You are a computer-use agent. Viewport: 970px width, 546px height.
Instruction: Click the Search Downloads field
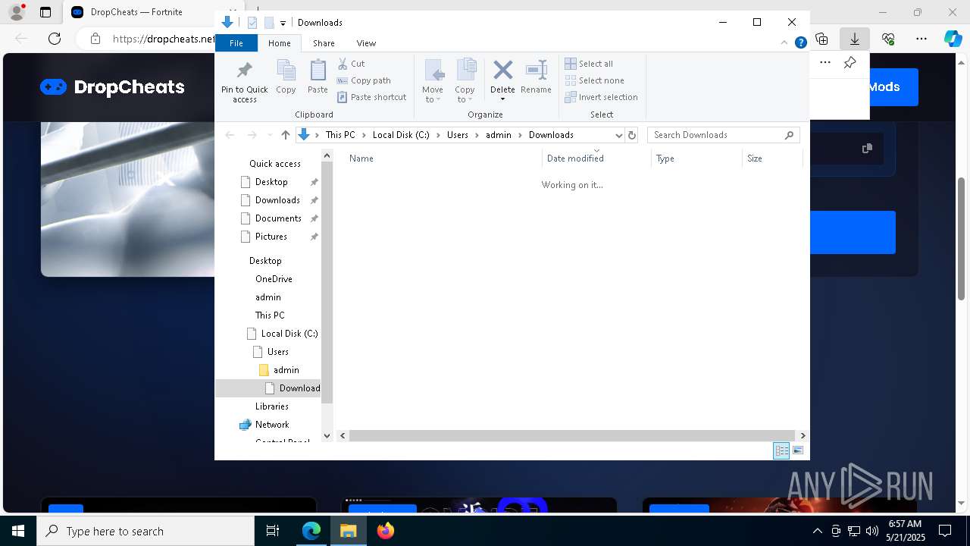[x=724, y=135]
